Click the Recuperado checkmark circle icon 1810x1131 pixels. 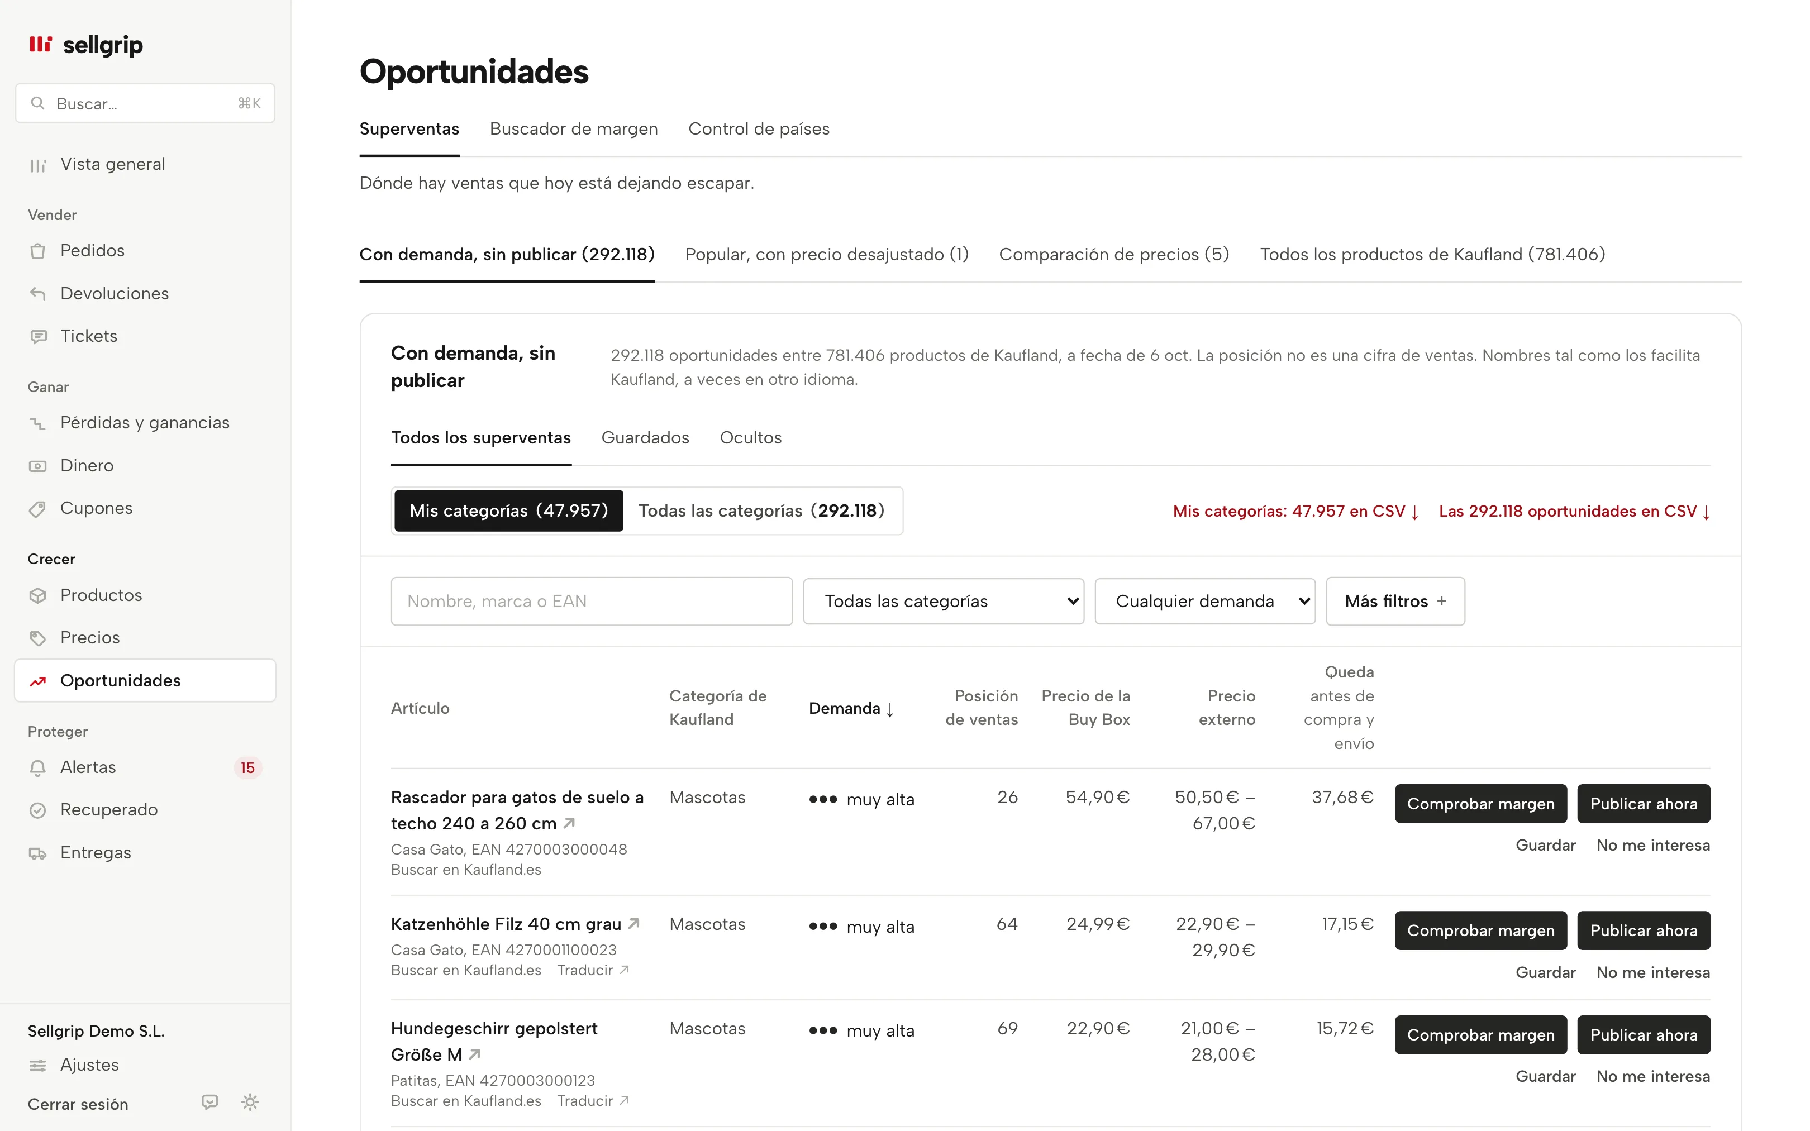pyautogui.click(x=37, y=810)
